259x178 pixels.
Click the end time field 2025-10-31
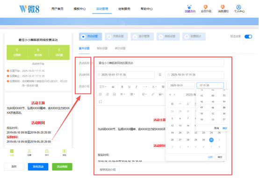click(194, 75)
